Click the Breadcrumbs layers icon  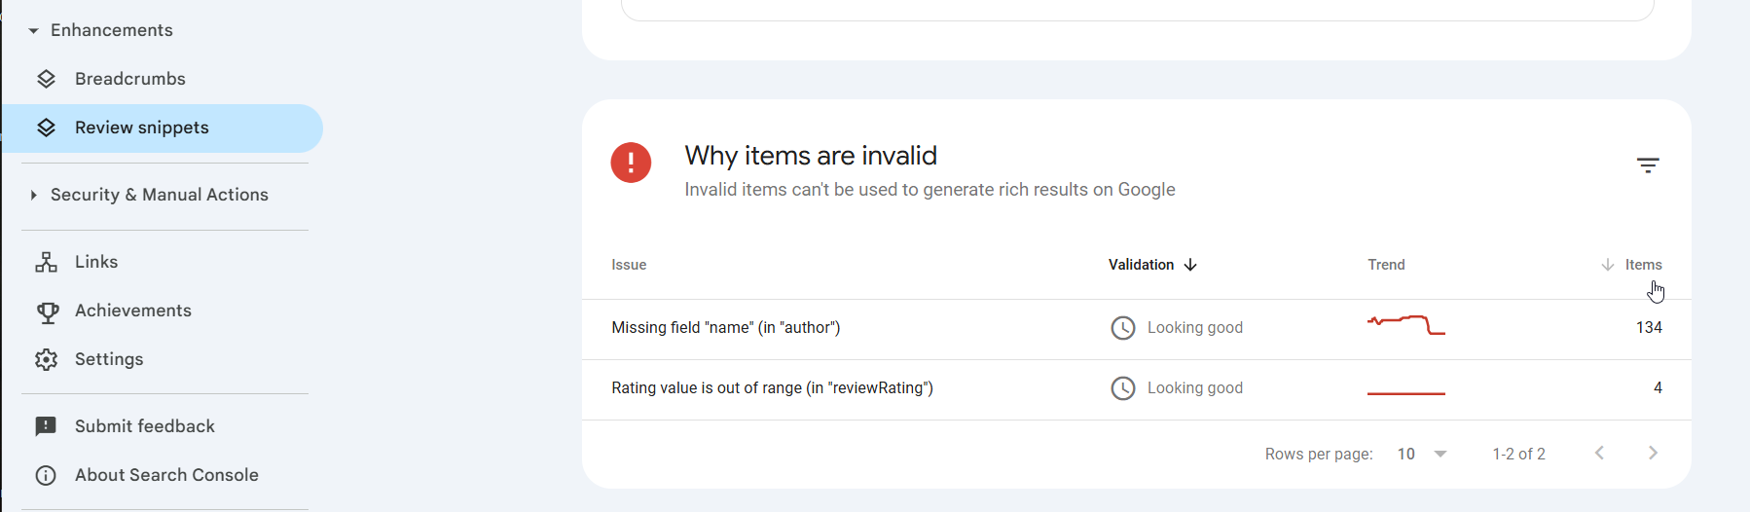(46, 79)
